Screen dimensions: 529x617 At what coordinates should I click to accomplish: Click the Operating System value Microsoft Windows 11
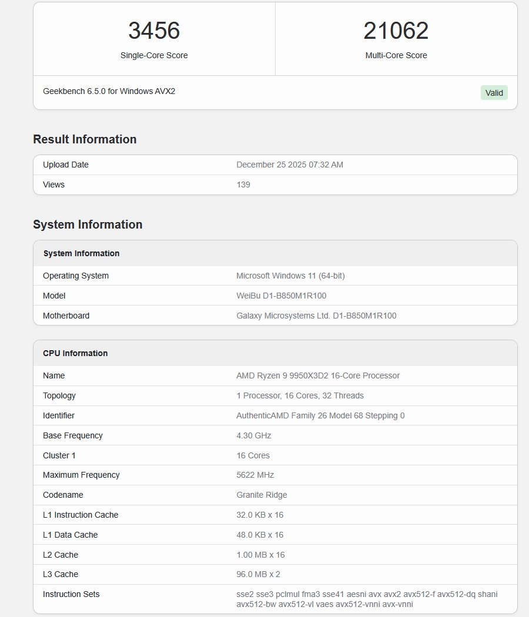click(290, 276)
